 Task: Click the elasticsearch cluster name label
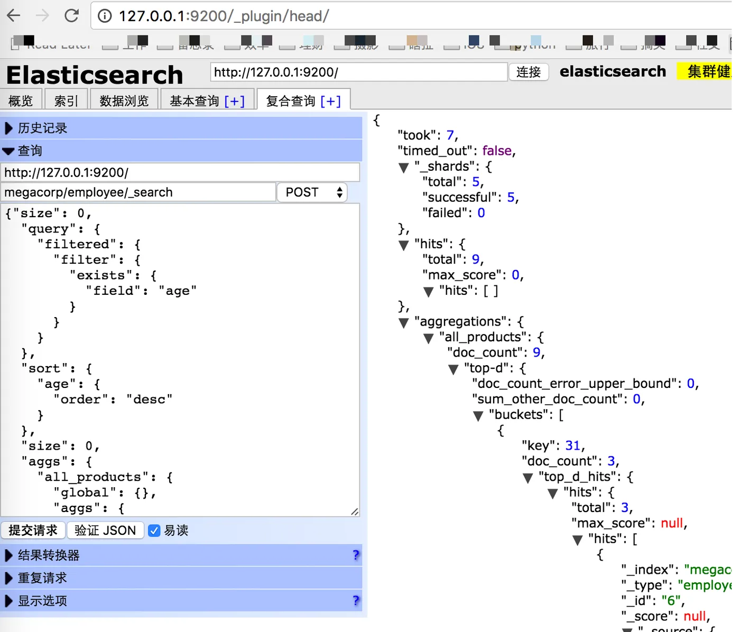613,71
